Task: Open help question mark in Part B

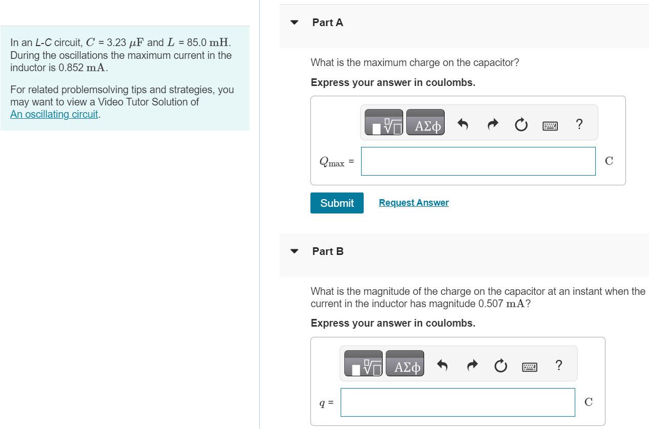Action: pyautogui.click(x=558, y=364)
